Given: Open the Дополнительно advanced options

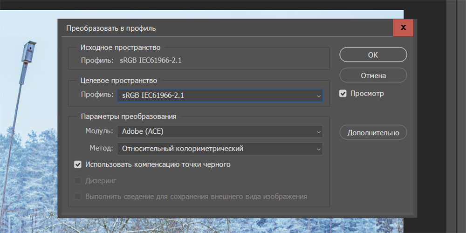Looking at the screenshot, I should coord(373,132).
